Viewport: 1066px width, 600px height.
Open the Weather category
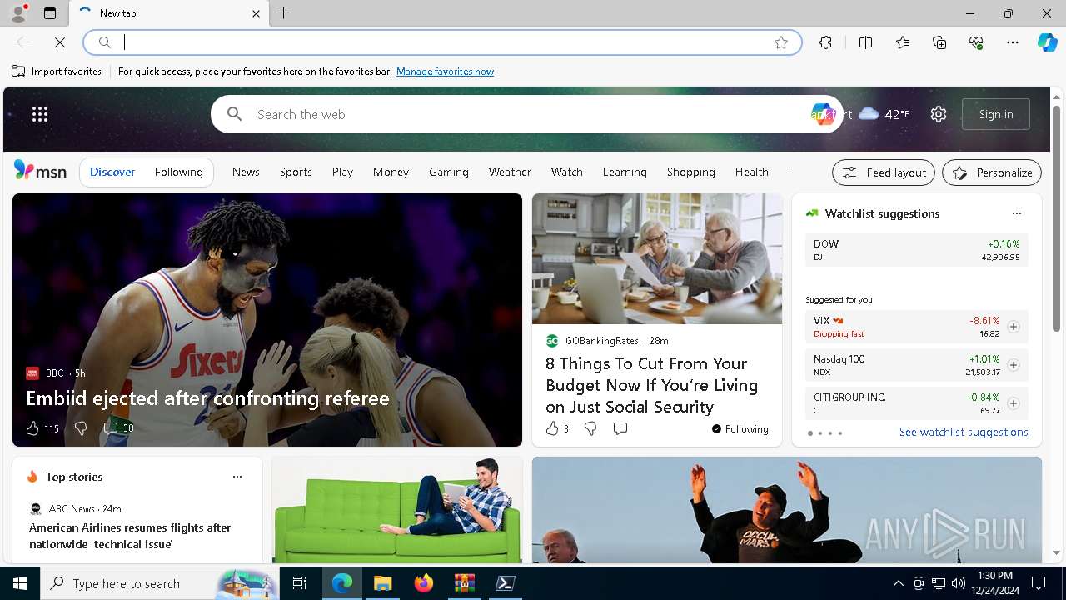510,172
